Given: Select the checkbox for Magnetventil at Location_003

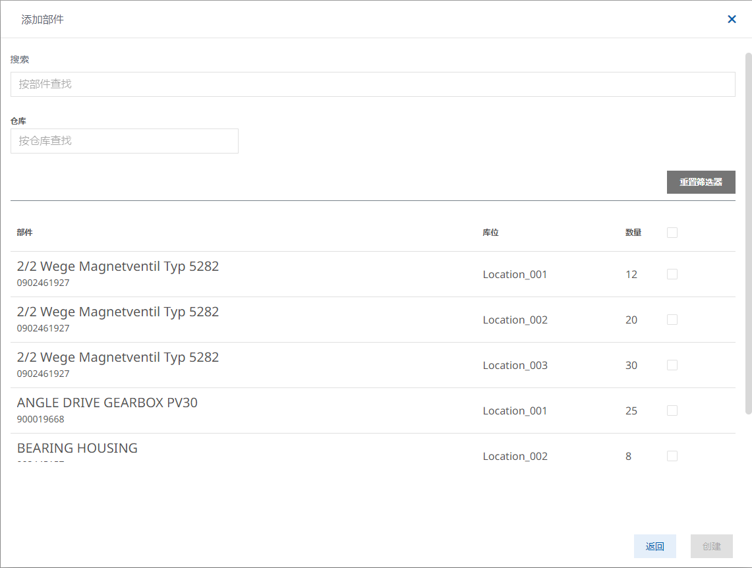Looking at the screenshot, I should [672, 365].
